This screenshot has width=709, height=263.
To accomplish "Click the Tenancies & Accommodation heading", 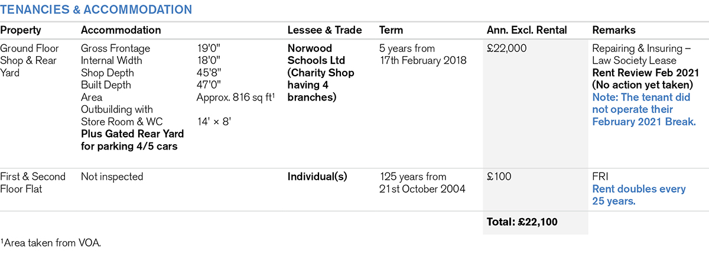I will [96, 9].
